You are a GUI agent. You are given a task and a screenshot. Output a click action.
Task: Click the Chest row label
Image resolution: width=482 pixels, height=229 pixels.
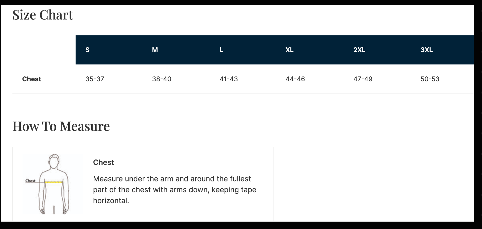(x=31, y=79)
